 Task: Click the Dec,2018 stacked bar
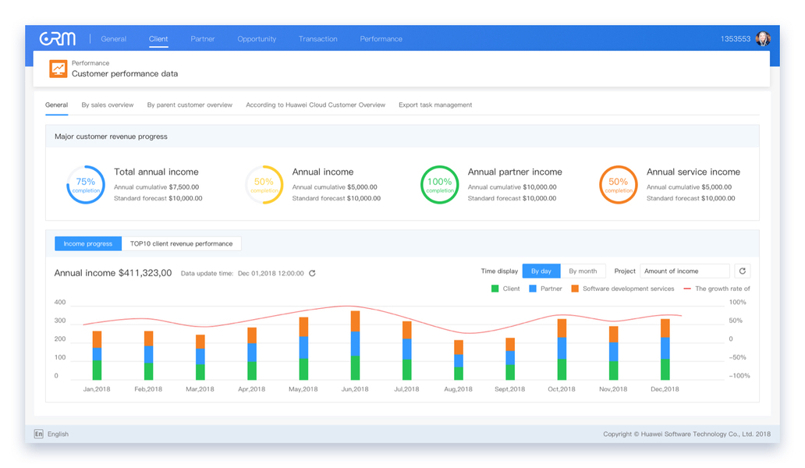pyautogui.click(x=665, y=349)
